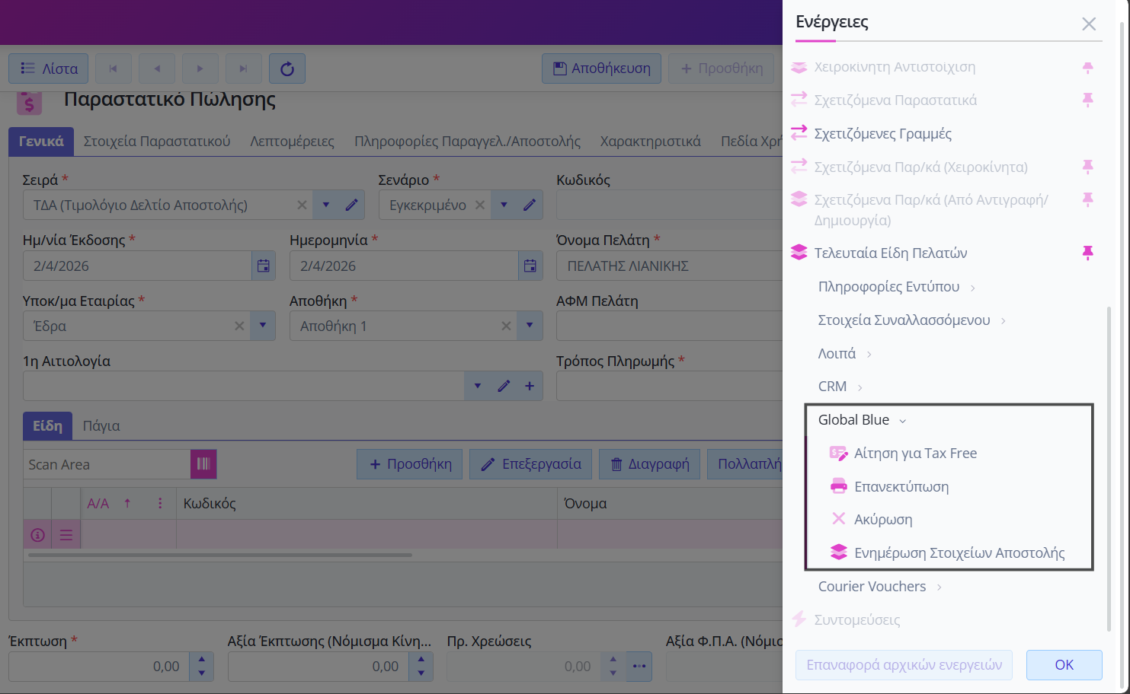Go to the first record using navigation icon

[x=113, y=69]
